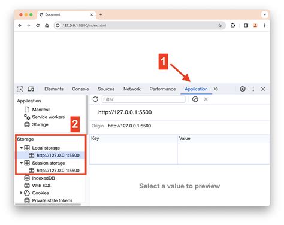This screenshot has height=225, width=284.
Task: Reload the page with the refresh icon
Action: click(38, 25)
